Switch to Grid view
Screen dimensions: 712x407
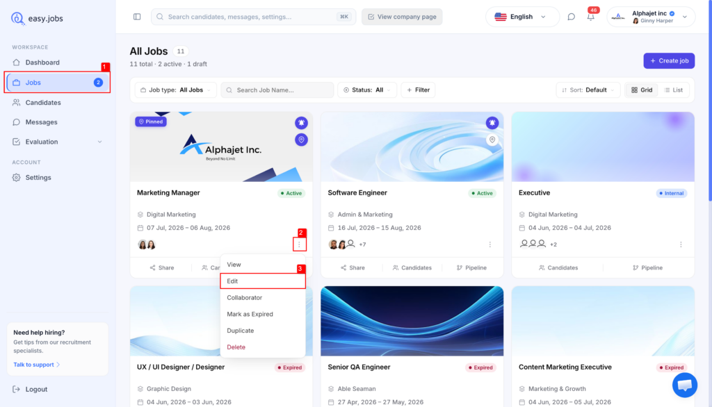tap(642, 90)
